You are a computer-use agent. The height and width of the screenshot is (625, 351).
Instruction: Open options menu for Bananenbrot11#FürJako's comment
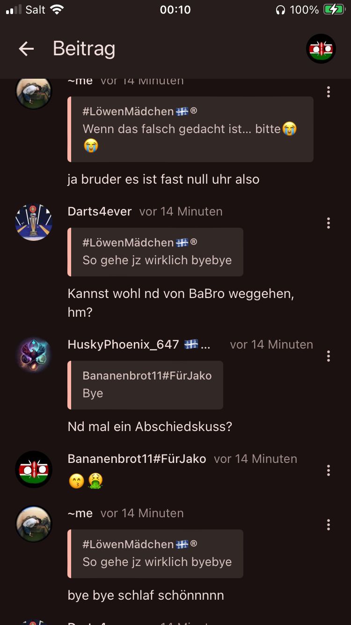329,470
